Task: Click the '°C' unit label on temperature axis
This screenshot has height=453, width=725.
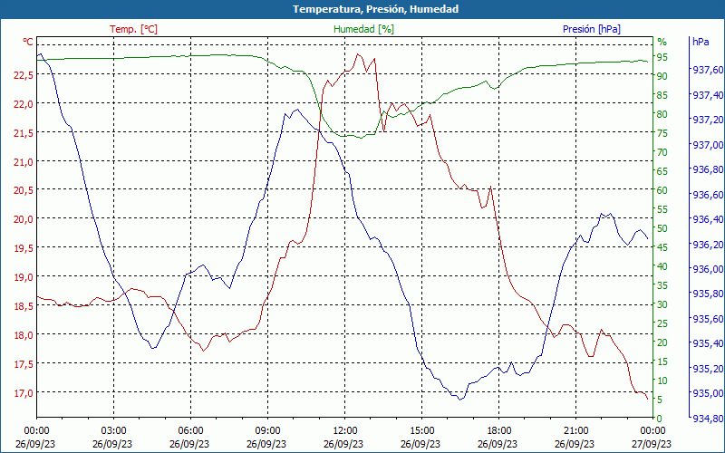Action: [x=28, y=42]
